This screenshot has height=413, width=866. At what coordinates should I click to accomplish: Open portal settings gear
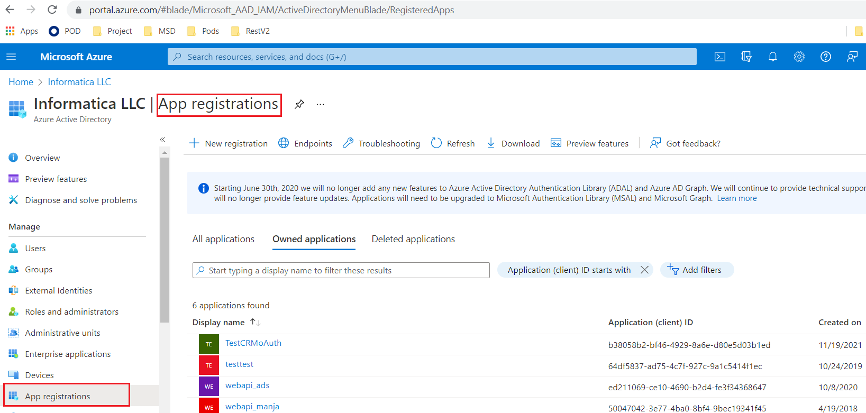[799, 57]
